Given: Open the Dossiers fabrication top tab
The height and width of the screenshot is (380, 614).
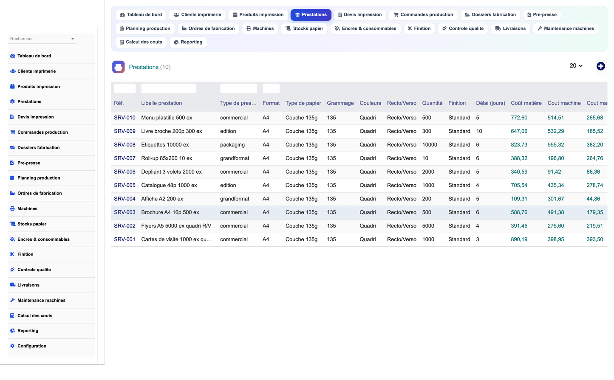Looking at the screenshot, I should tap(490, 15).
